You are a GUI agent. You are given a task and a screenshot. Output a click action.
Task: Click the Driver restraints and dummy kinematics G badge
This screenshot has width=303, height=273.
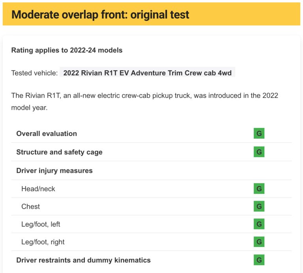point(259,260)
